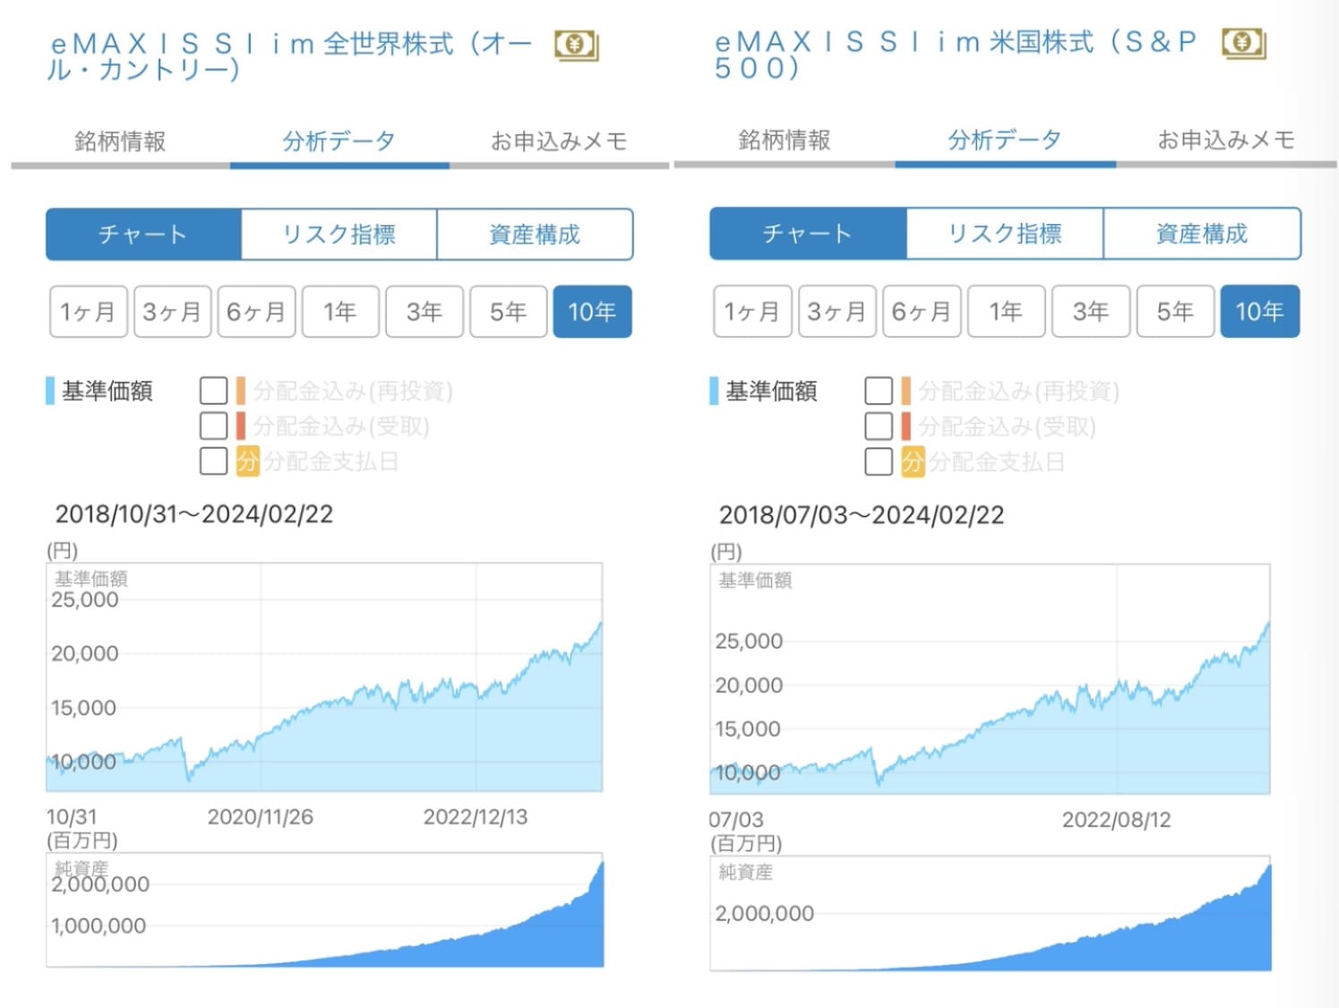Viewport: 1339px width, 1008px height.
Task: Enable 分配金支払日 checkbox in S&P500 panel
Action: (x=879, y=462)
